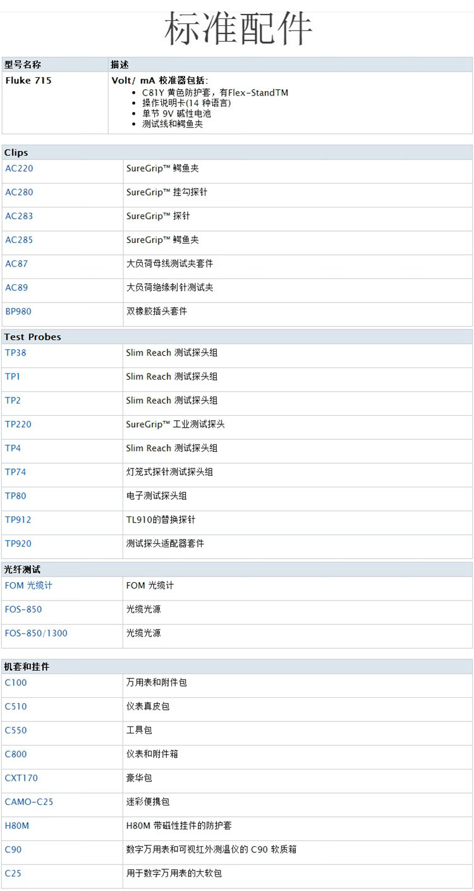Select the 仪表和附件箱 description

click(x=152, y=754)
